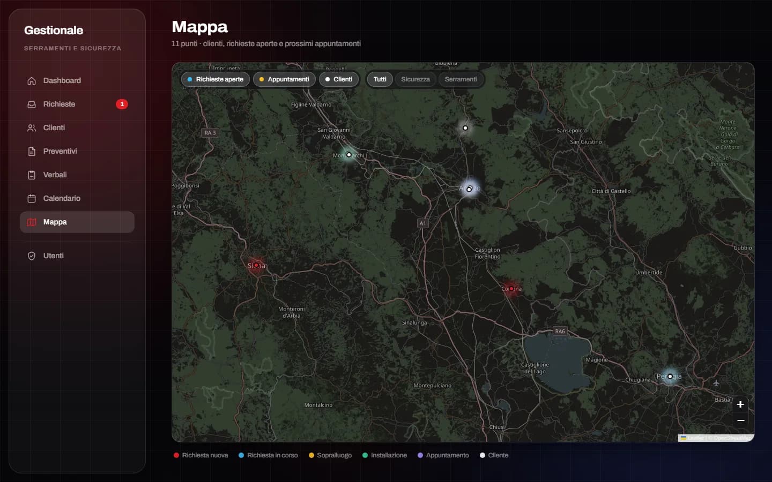Click the Gestionale app title
Image resolution: width=772 pixels, height=482 pixels.
[x=54, y=31]
